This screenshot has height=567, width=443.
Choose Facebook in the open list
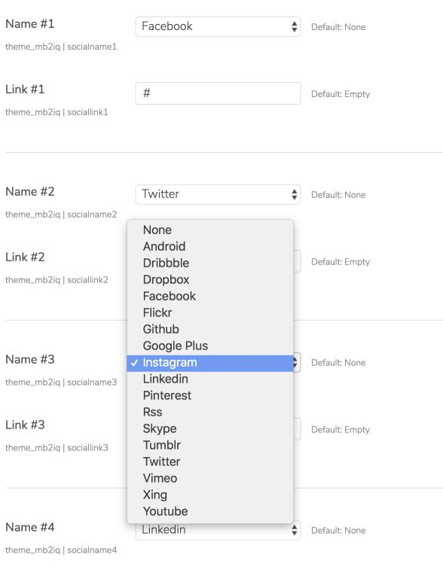(x=210, y=296)
